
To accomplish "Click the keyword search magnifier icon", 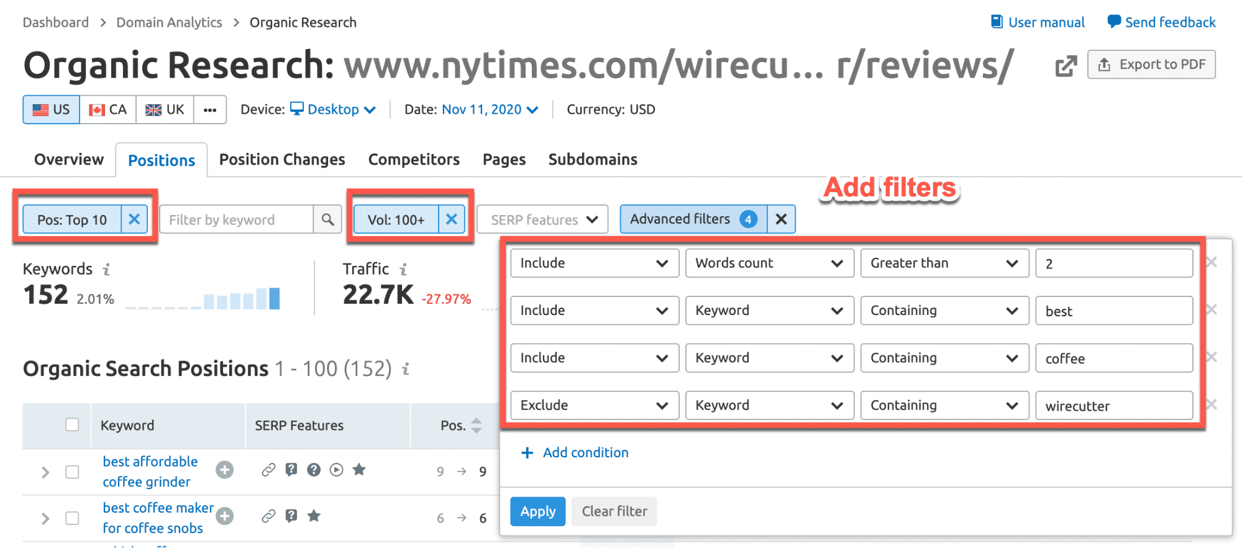I will [x=327, y=219].
